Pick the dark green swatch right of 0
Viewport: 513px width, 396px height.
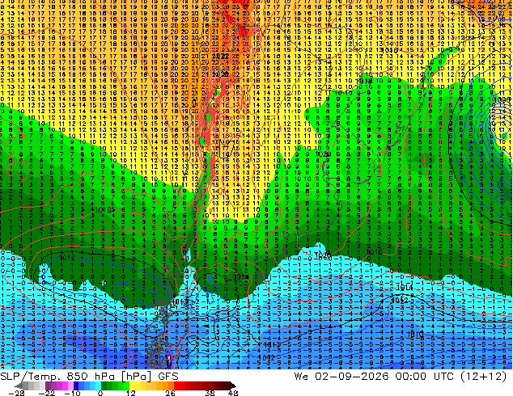click(x=104, y=385)
